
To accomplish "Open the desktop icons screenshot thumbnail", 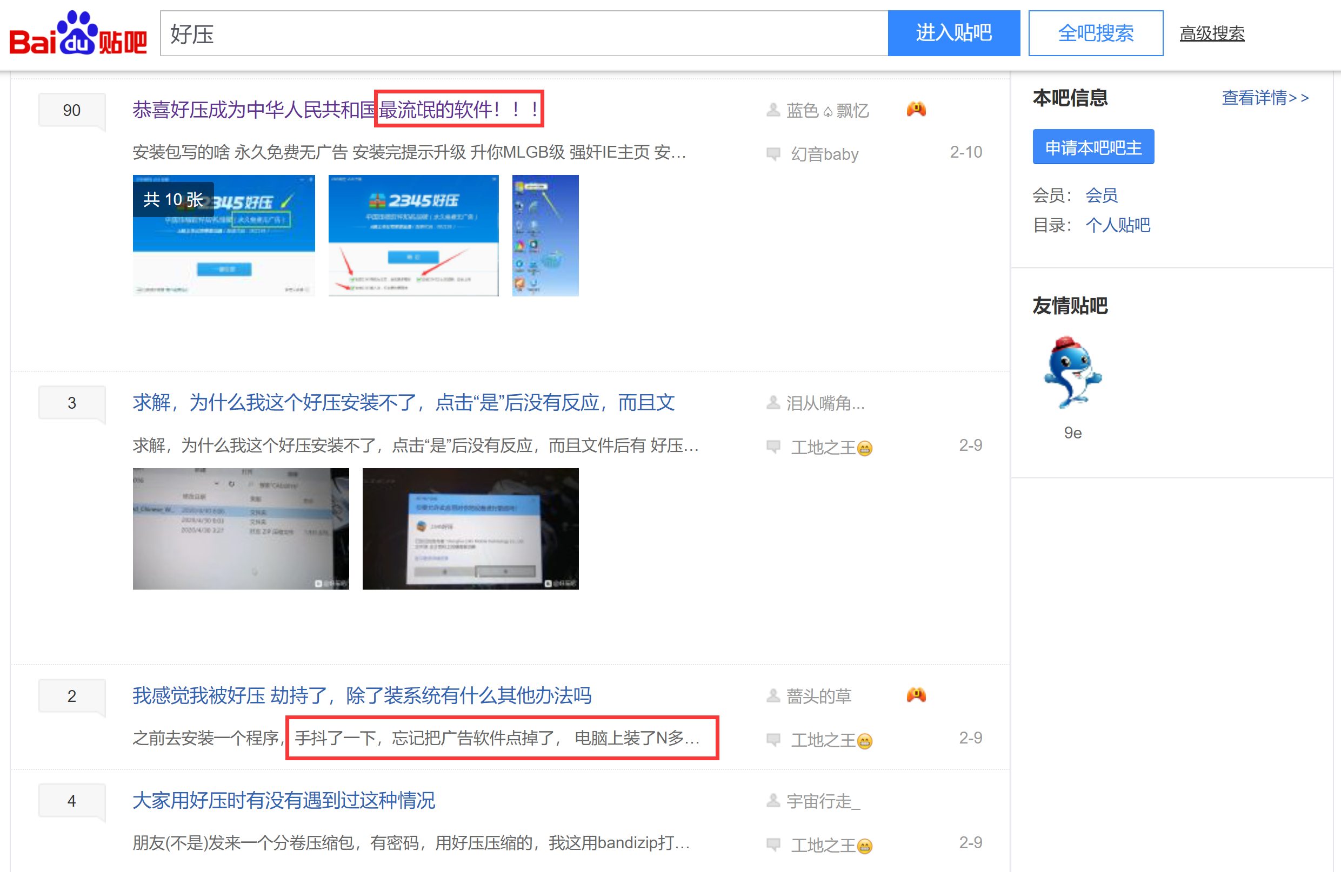I will point(545,235).
